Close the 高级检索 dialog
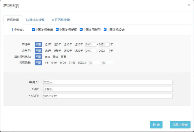The width and height of the screenshot is (194, 132). point(189,5)
